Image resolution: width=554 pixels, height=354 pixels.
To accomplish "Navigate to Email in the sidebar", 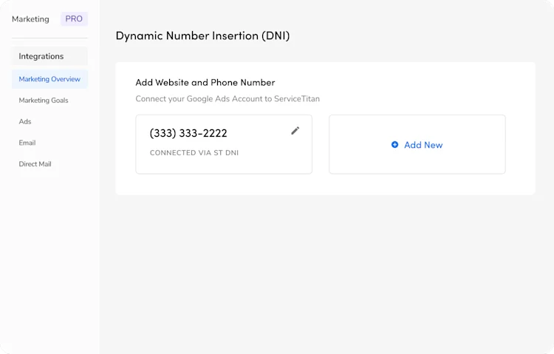I will 27,143.
